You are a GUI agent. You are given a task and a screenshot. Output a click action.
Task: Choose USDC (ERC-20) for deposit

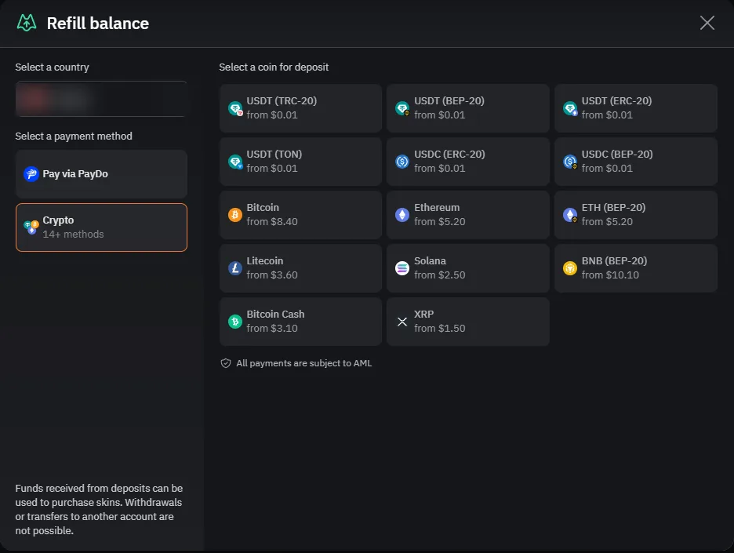point(468,162)
